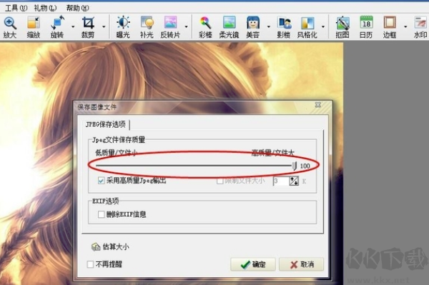The image size is (429, 285).
Task: Select the 裁剪 crop tool
Action: pyautogui.click(x=88, y=26)
